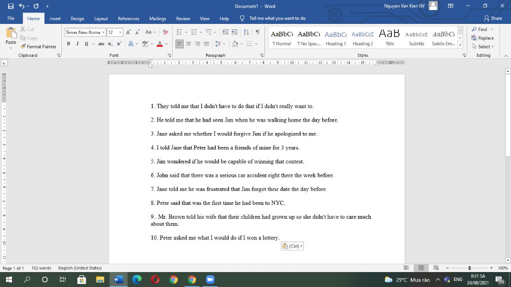Click the zoom slider handle

coord(469,268)
